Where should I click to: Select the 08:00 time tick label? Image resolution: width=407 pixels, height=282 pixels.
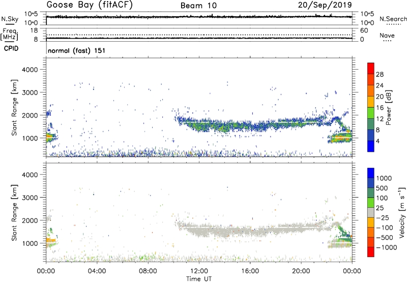[148, 271]
